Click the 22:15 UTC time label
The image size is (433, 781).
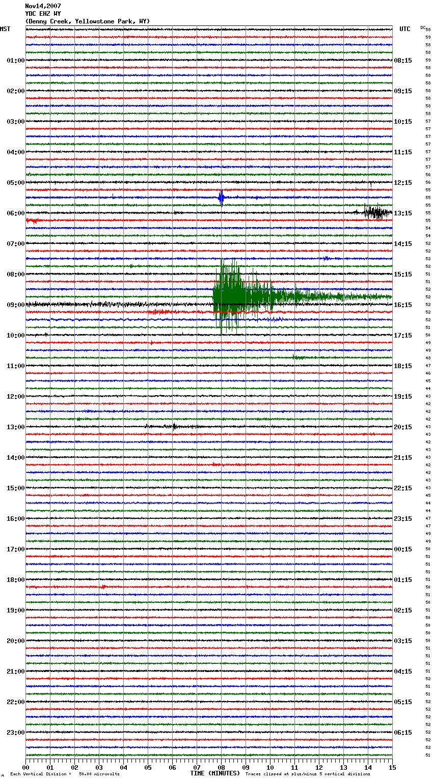pyautogui.click(x=403, y=488)
